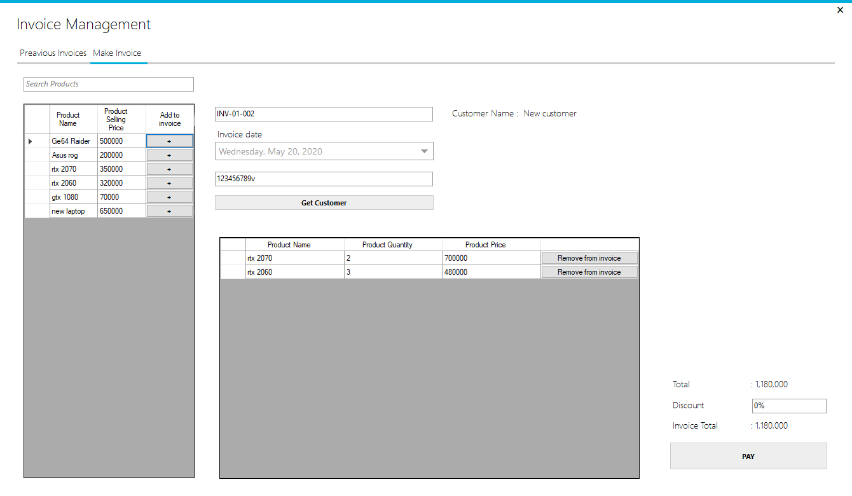Click the 123456789v customer ID field
This screenshot has width=852, height=496.
click(x=324, y=179)
